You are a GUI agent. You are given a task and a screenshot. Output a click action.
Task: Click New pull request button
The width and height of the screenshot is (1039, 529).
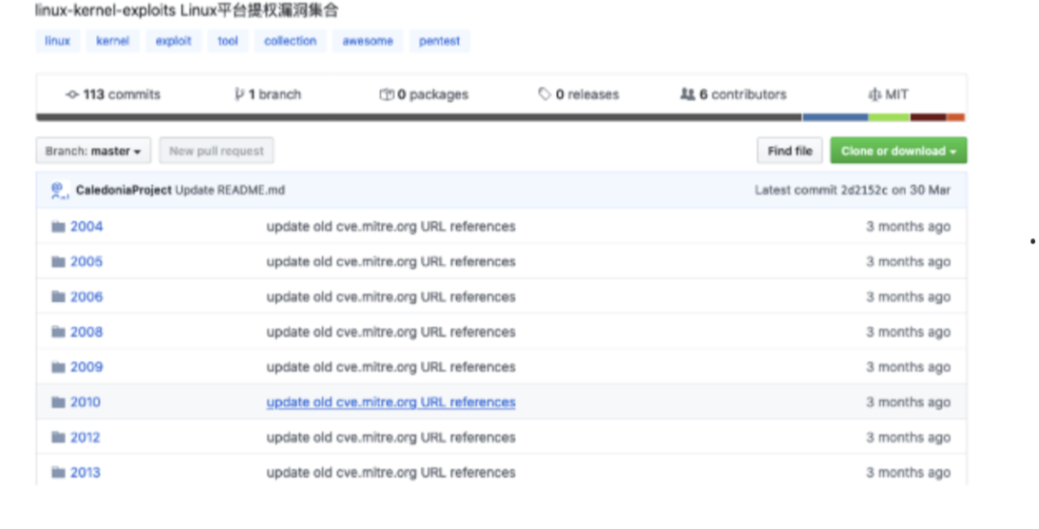[216, 151]
